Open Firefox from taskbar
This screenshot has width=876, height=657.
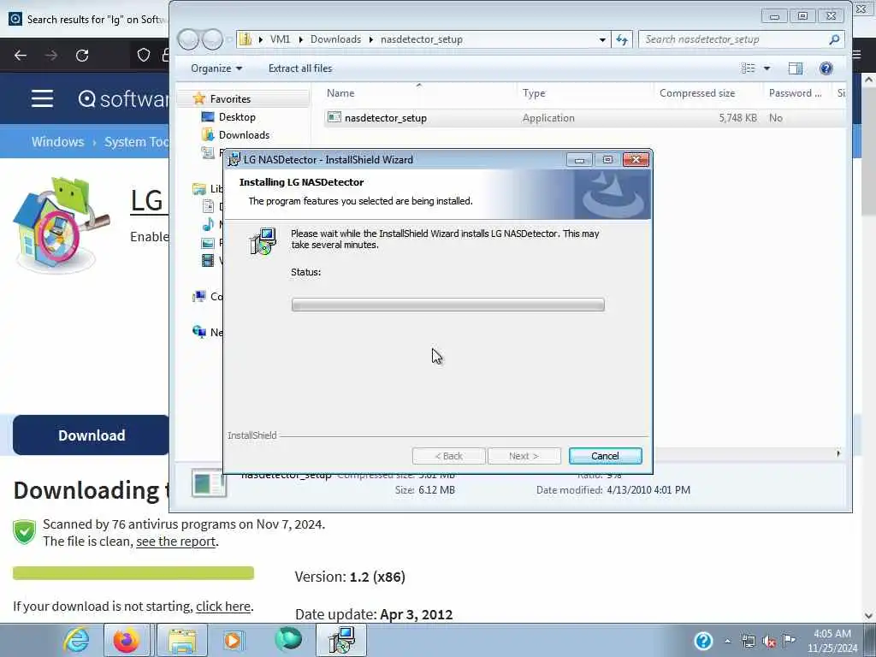pyautogui.click(x=127, y=640)
